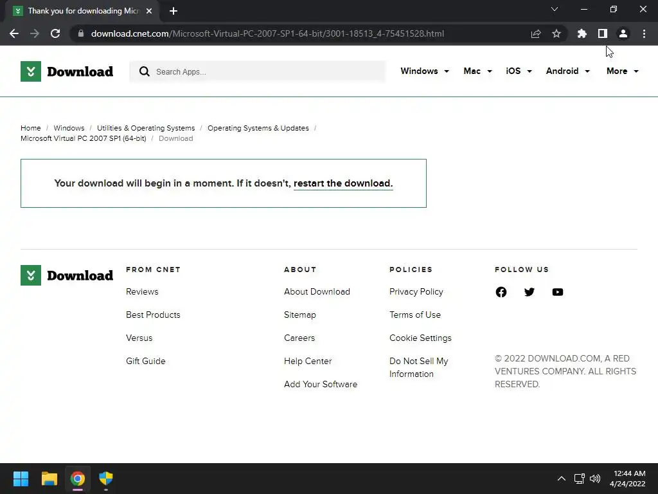Open Reviews footer link

click(142, 291)
